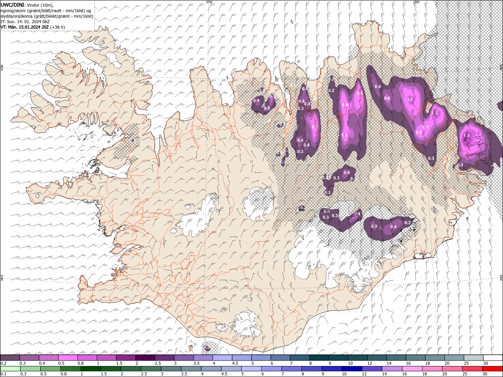503x377 pixels.
Task: Pick the lower-row 0.3 light green swatch
Action: click(30, 369)
